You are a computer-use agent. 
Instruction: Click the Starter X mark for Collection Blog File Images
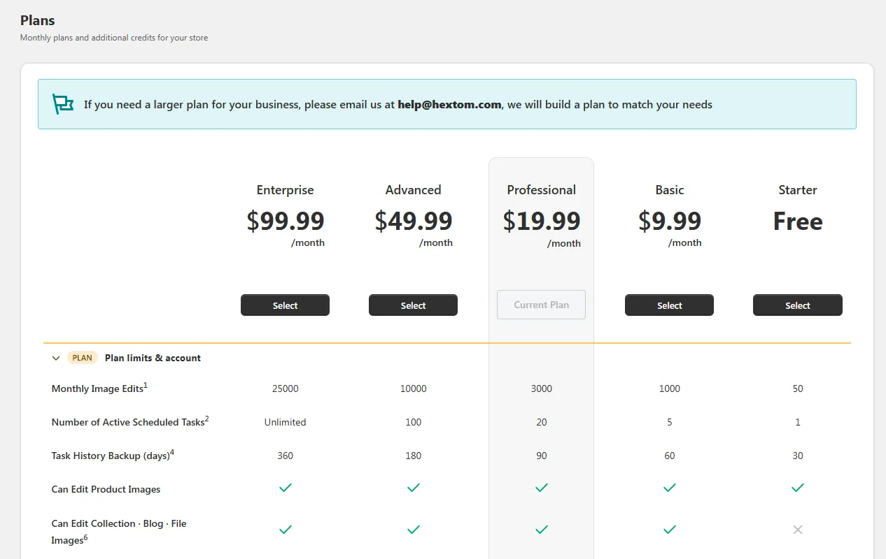798,530
